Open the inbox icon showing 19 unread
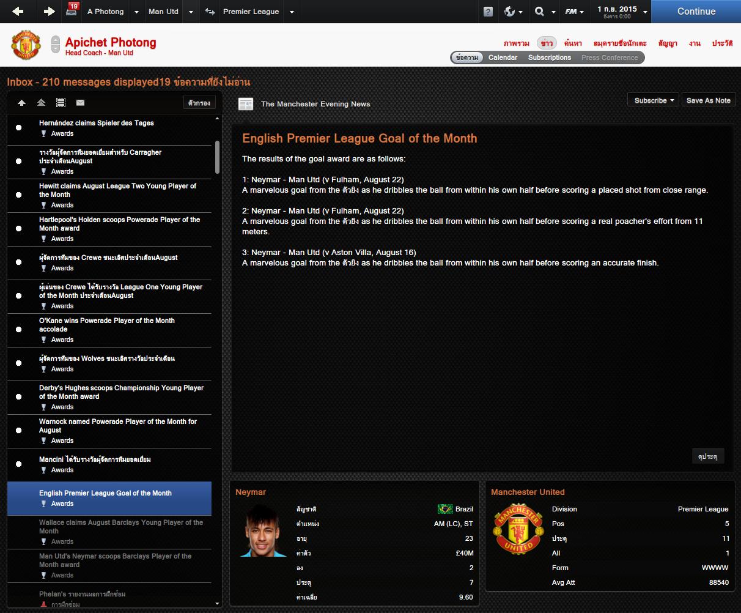 [72, 10]
